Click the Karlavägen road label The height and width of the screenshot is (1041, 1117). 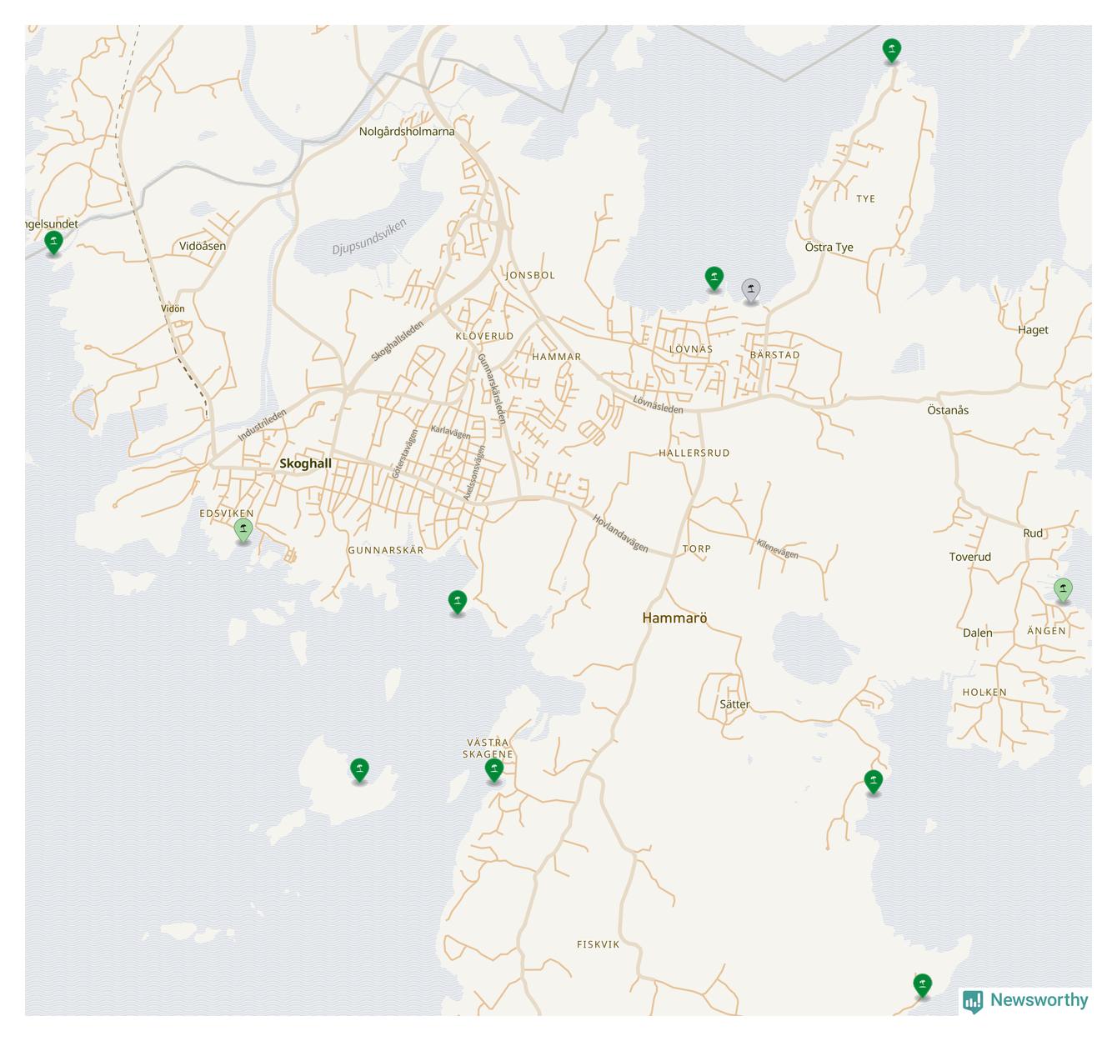[450, 433]
